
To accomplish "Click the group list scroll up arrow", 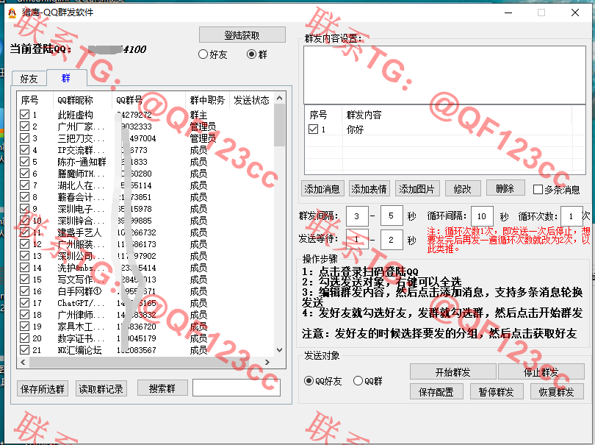I will 280,98.
